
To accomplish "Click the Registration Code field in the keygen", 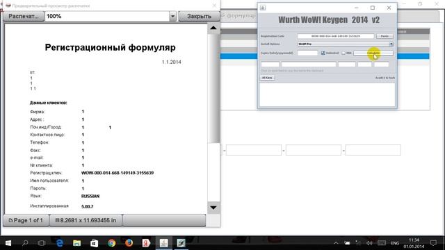I will (335, 36).
